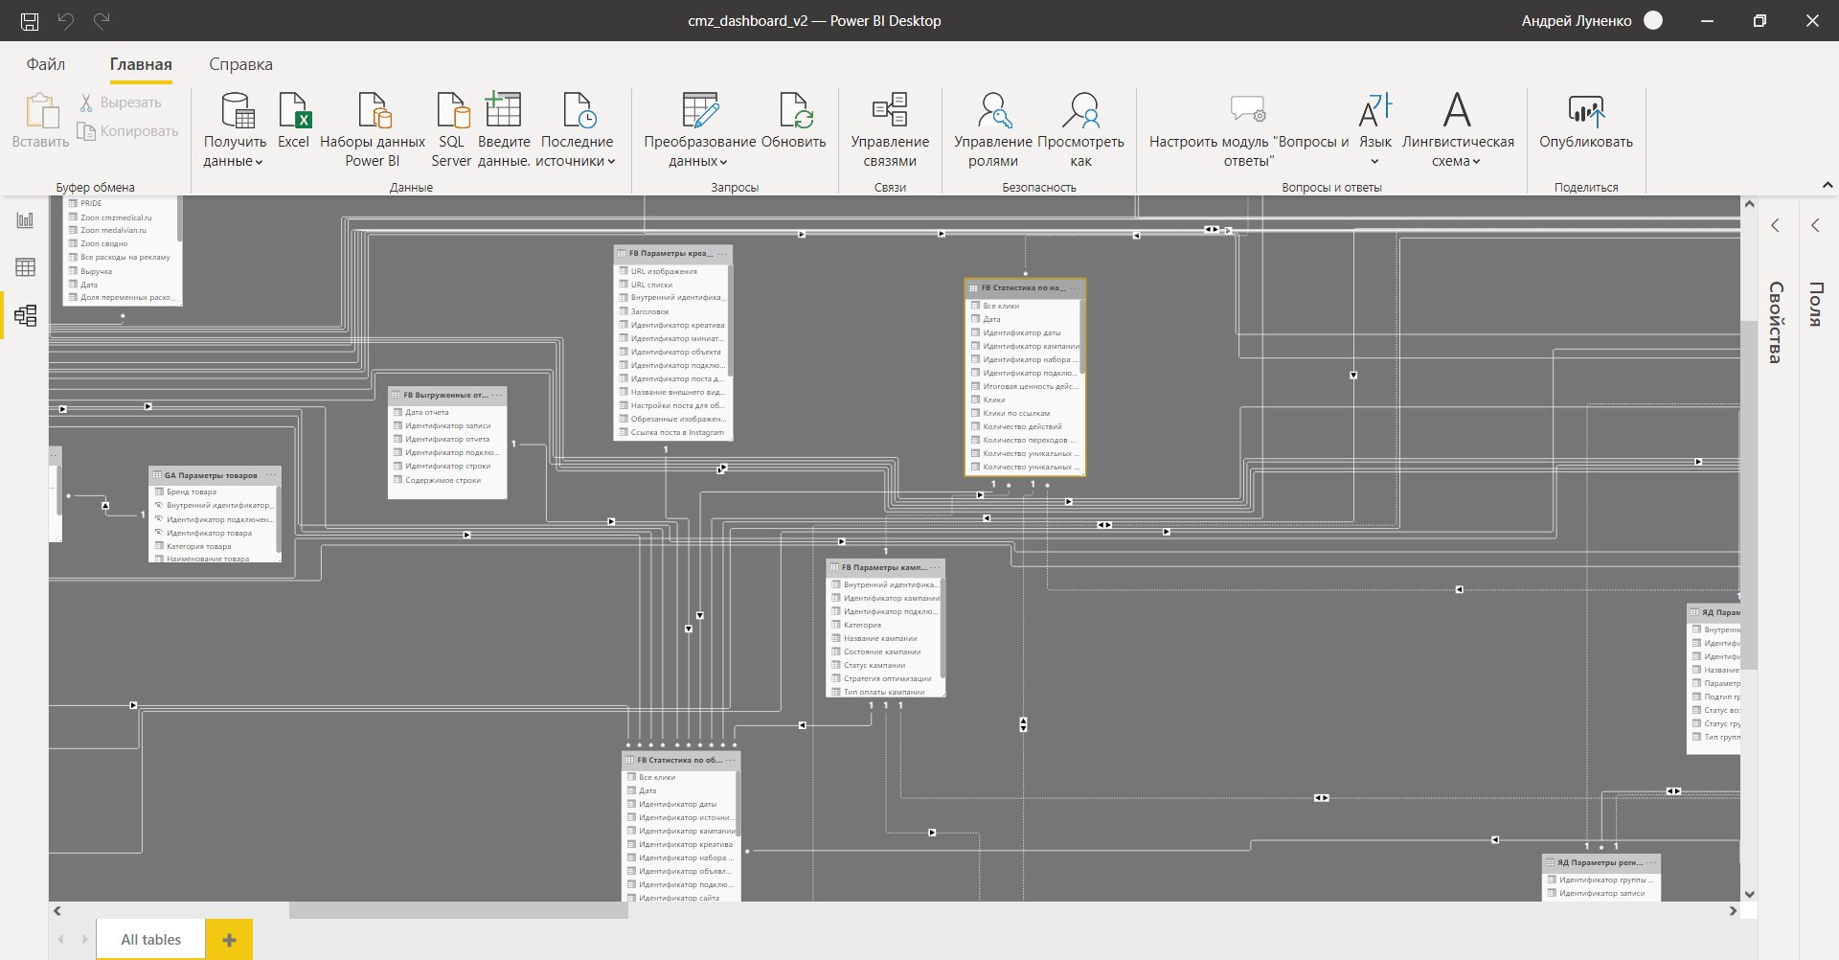Open Управление связями
The image size is (1839, 960).
click(890, 130)
